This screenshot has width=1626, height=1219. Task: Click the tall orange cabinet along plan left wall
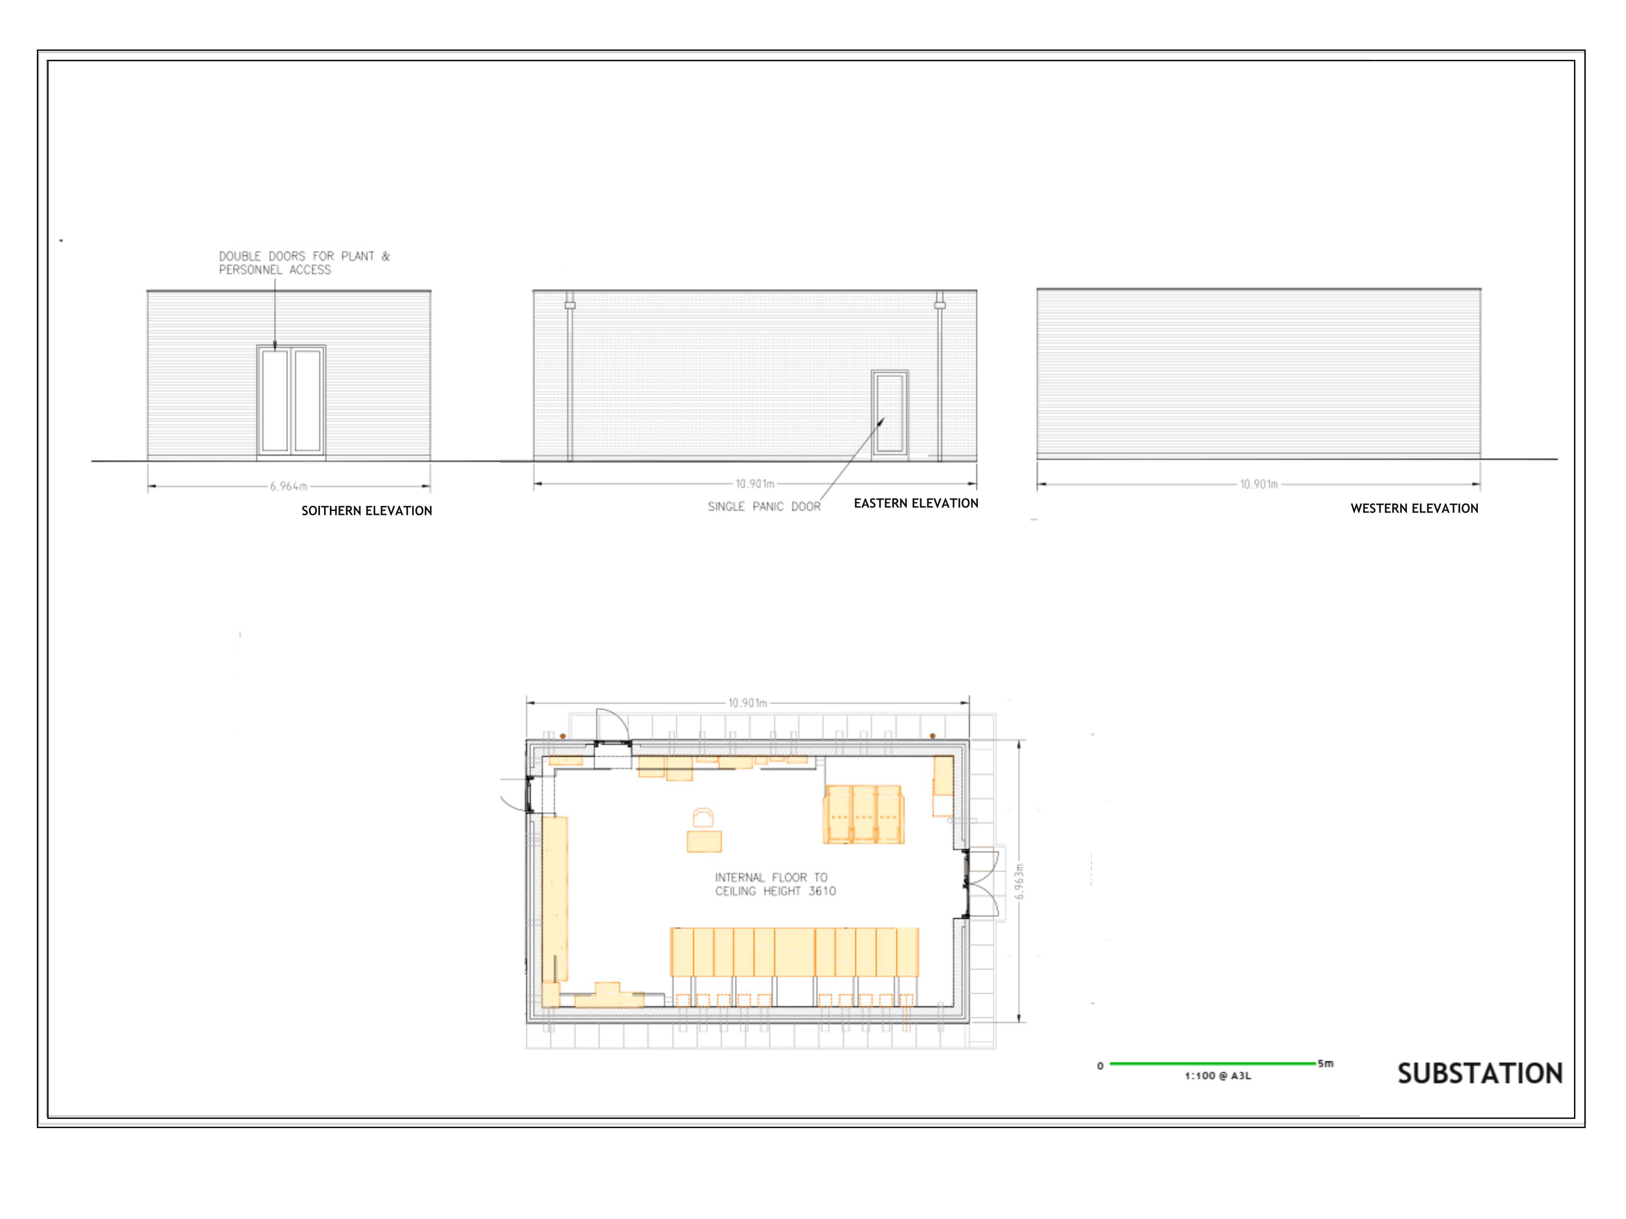coord(555,899)
